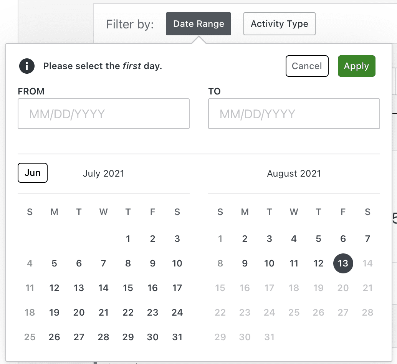Screen dimensions: 397x364
Task: Click the FROM date input field
Action: [103, 114]
